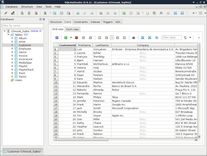Expand the Album table node
207x156 pixels.
(12, 38)
